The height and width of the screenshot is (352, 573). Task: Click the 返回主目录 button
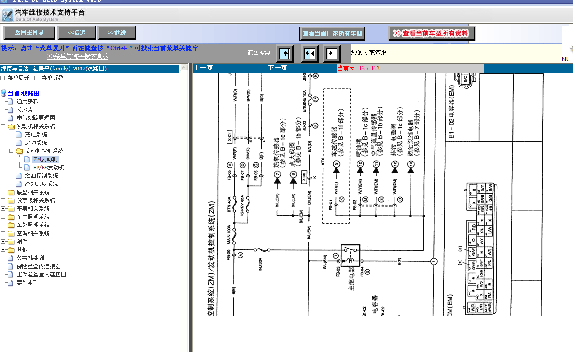point(29,33)
